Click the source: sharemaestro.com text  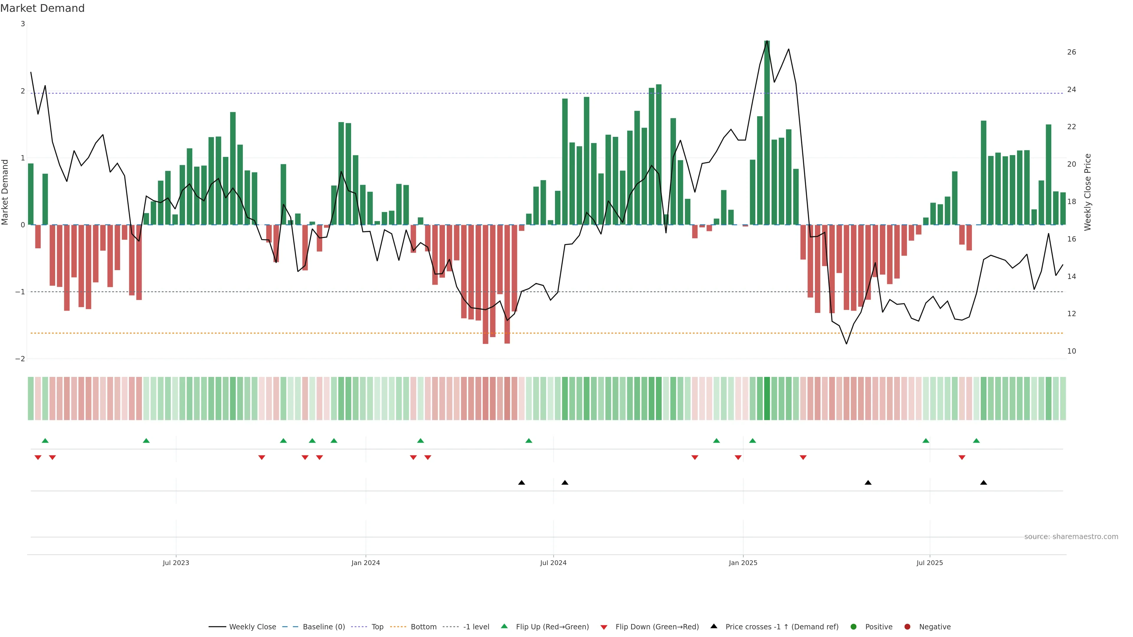point(1071,537)
